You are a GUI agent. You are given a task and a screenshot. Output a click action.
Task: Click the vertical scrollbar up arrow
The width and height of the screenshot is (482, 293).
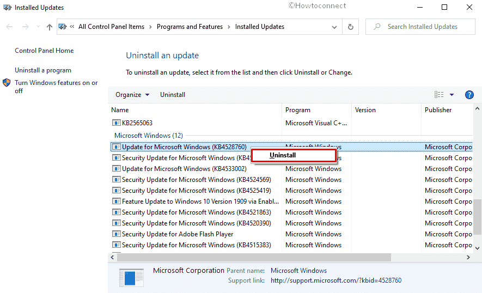[x=478, y=108]
